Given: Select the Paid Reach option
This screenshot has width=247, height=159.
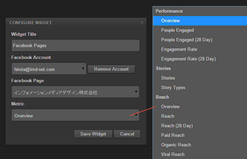Looking at the screenshot, I should point(200,135).
